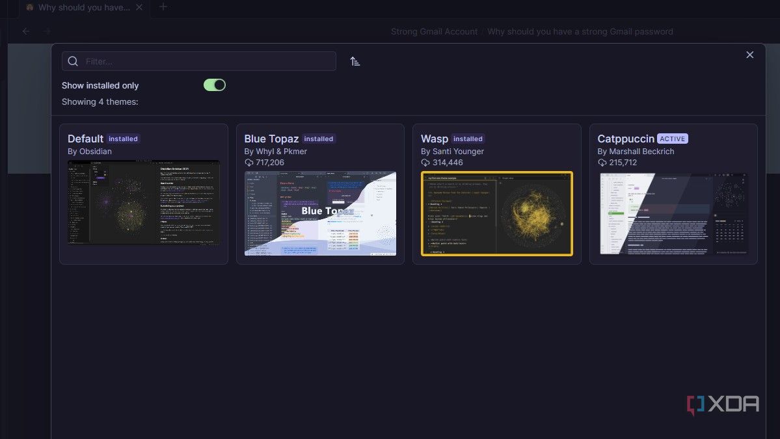Screen dimensions: 780x439
Task: Open the Wasp theme preview thumbnail
Action: click(497, 213)
